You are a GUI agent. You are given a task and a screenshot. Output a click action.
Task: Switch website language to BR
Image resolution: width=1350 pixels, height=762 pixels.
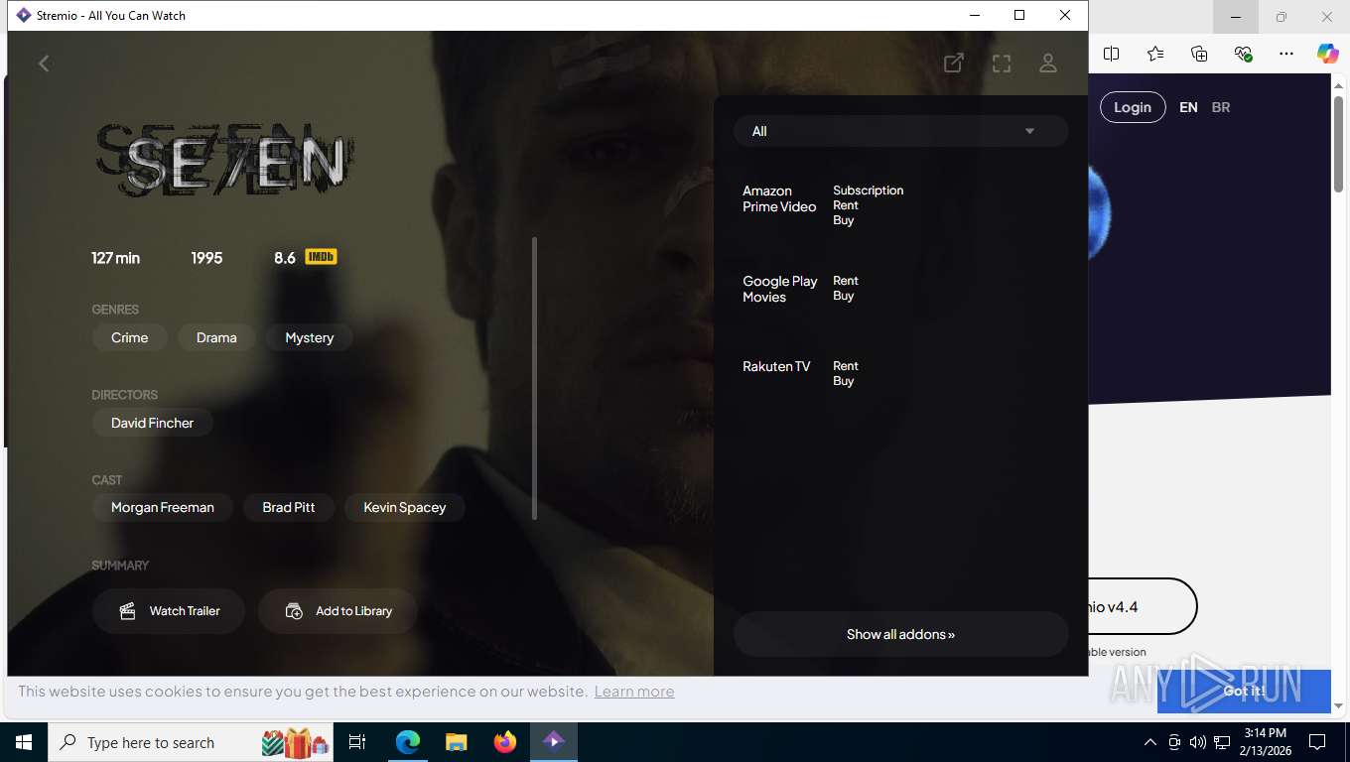(1221, 107)
